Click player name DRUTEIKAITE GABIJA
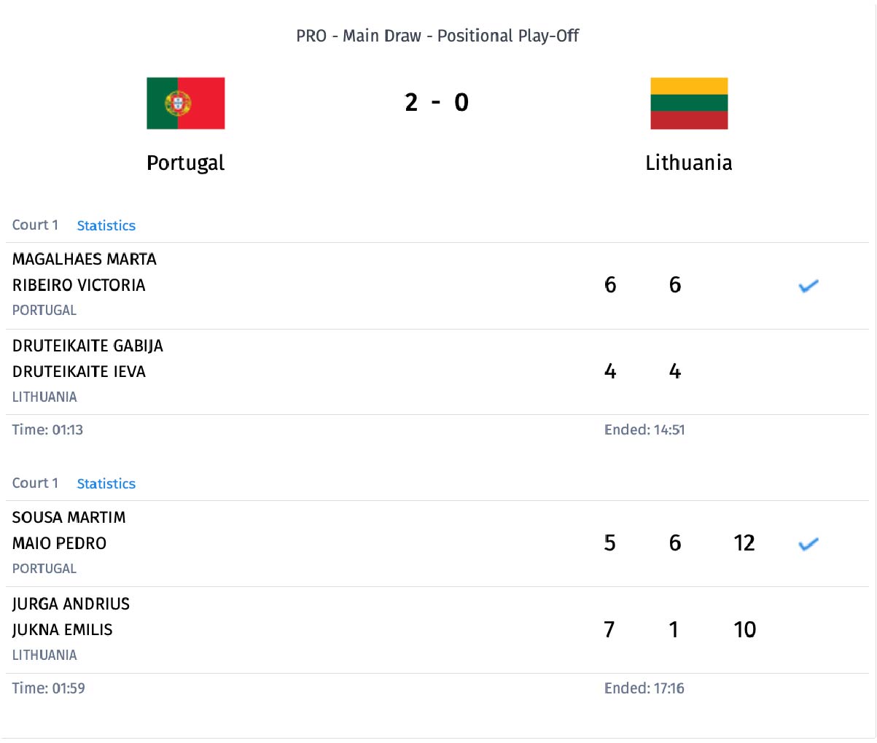877x743 pixels. tap(87, 346)
